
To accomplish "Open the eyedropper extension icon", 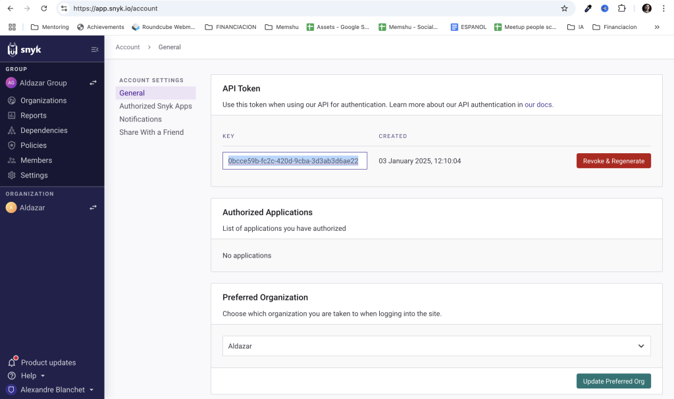I will pyautogui.click(x=588, y=8).
